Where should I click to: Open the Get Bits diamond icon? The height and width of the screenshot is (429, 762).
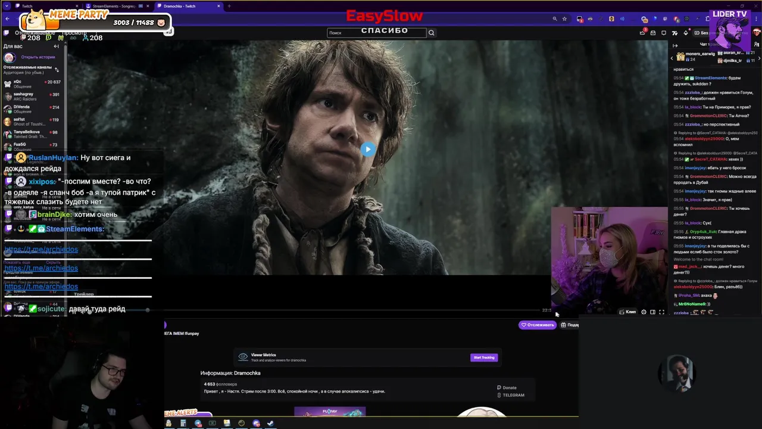coord(686,33)
